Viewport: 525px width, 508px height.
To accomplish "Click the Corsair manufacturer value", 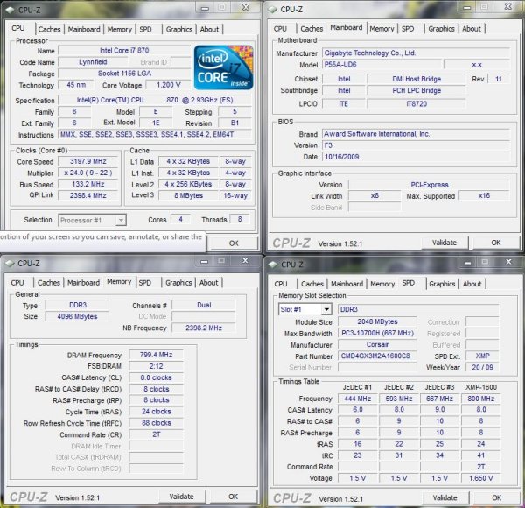I will point(377,344).
